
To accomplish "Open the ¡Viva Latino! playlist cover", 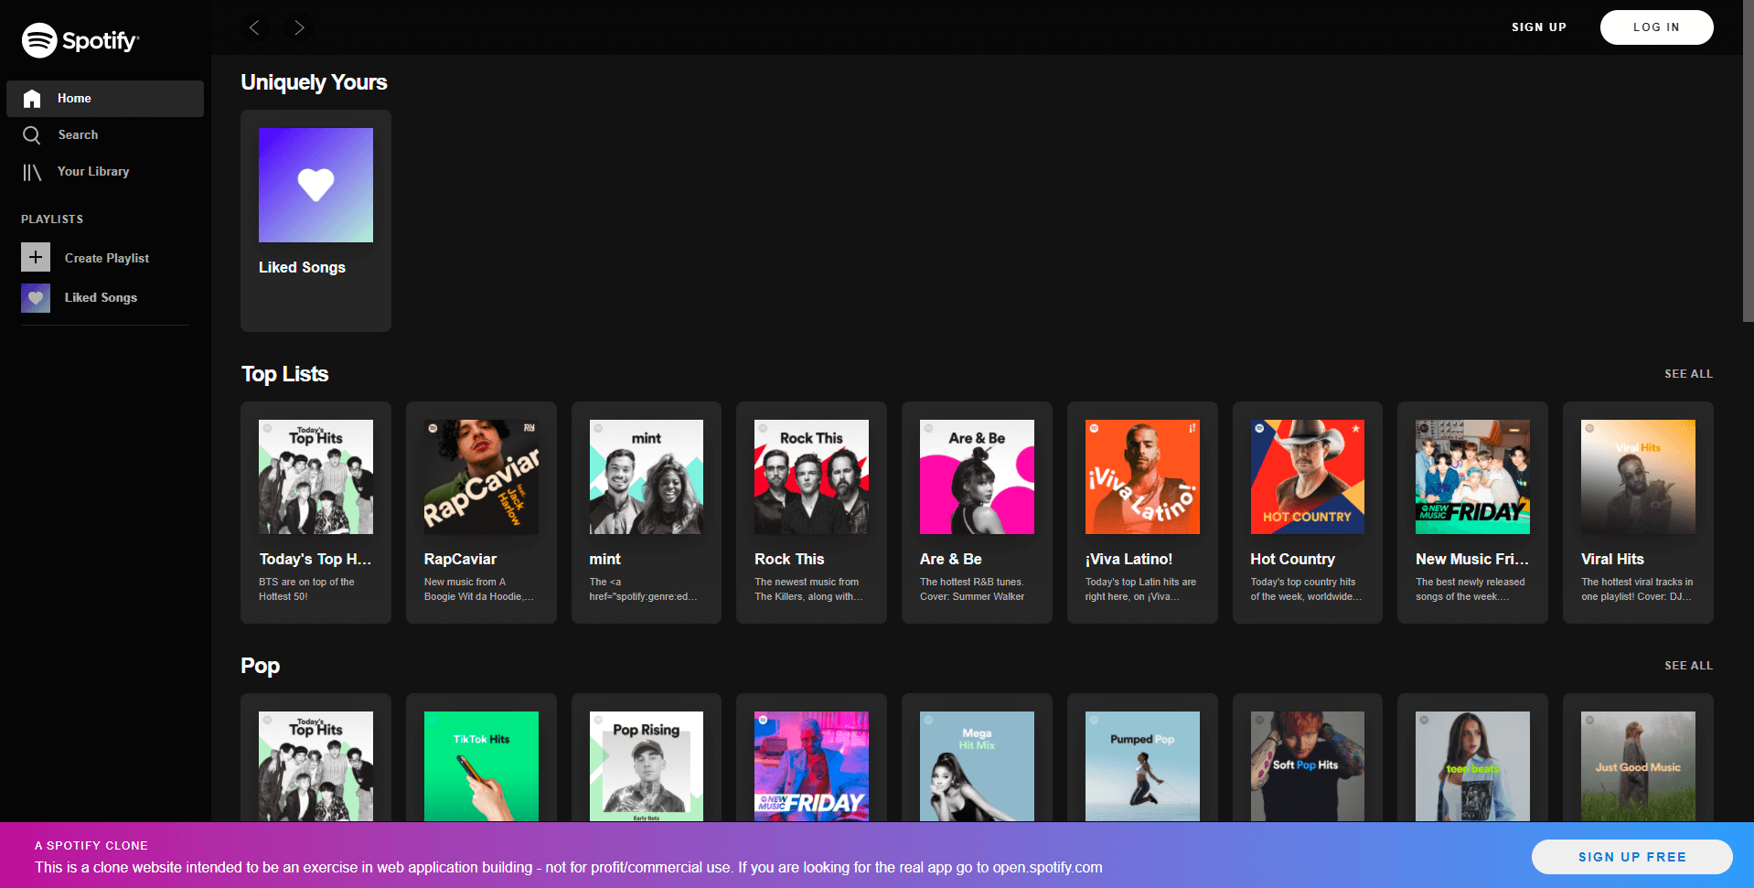I will [x=1142, y=476].
